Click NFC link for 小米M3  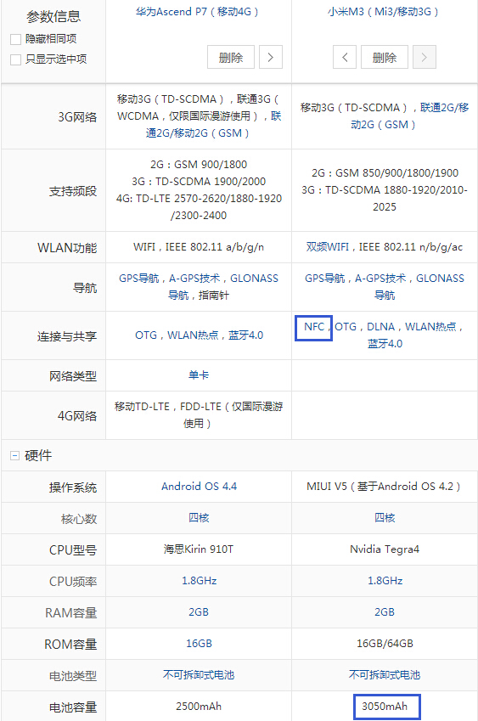click(314, 327)
